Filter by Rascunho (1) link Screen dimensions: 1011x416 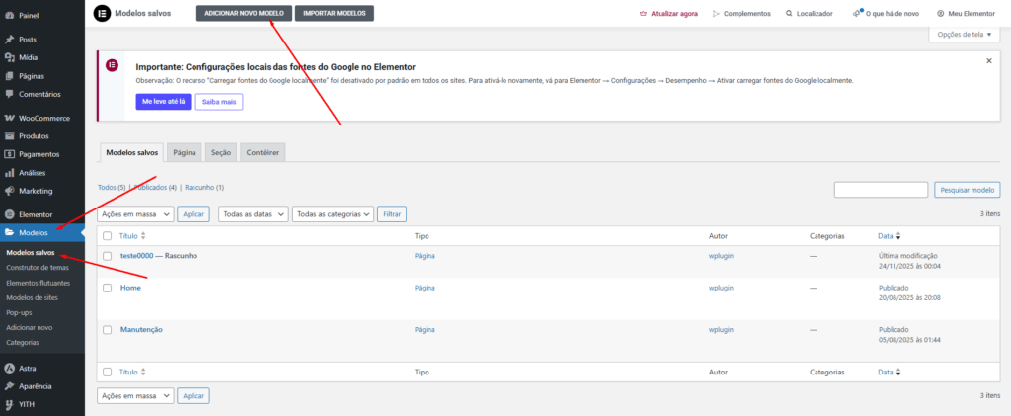click(204, 188)
